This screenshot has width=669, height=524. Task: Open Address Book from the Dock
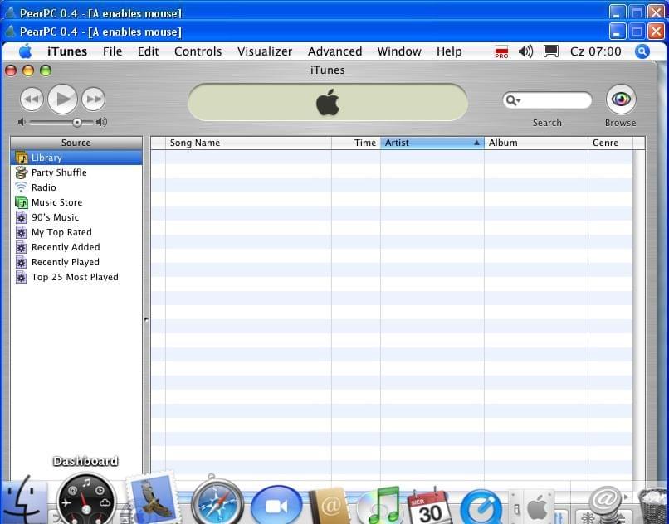tap(329, 506)
